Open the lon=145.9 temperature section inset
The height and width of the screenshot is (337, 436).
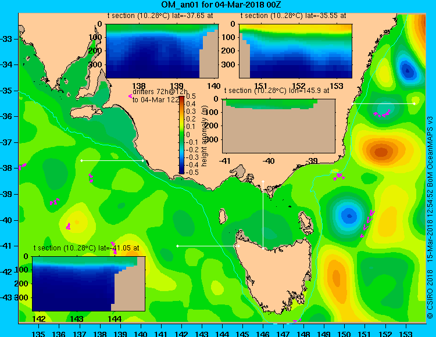coord(278,126)
